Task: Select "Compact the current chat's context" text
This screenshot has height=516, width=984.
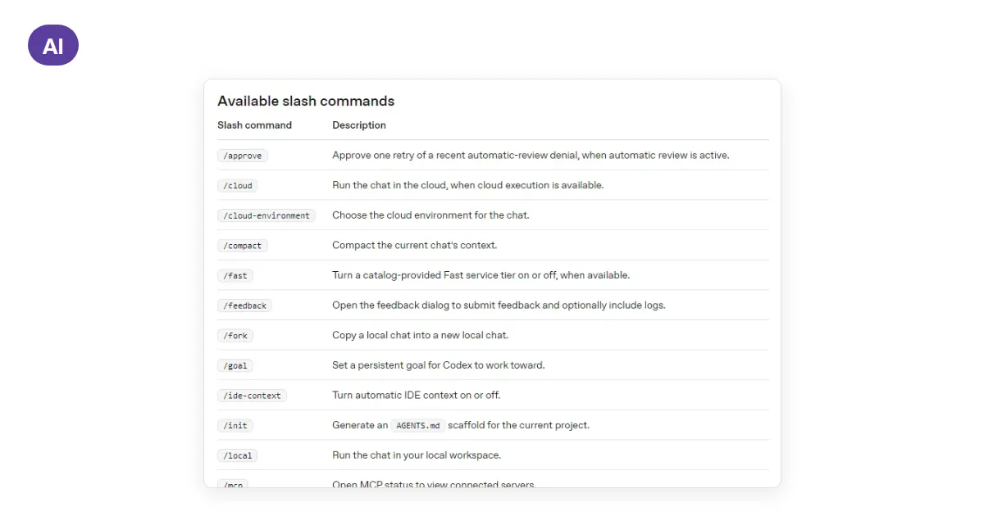Action: 415,245
